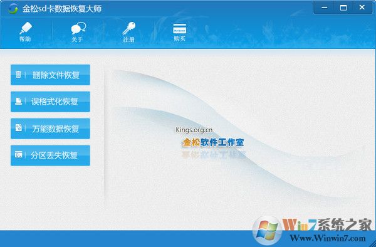Click the 金松软件工作室 studio text
The image size is (376, 247).
pyautogui.click(x=213, y=142)
